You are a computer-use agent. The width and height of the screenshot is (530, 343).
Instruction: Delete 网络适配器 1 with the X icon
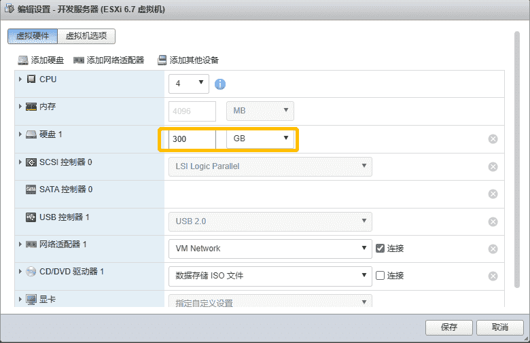(x=493, y=249)
